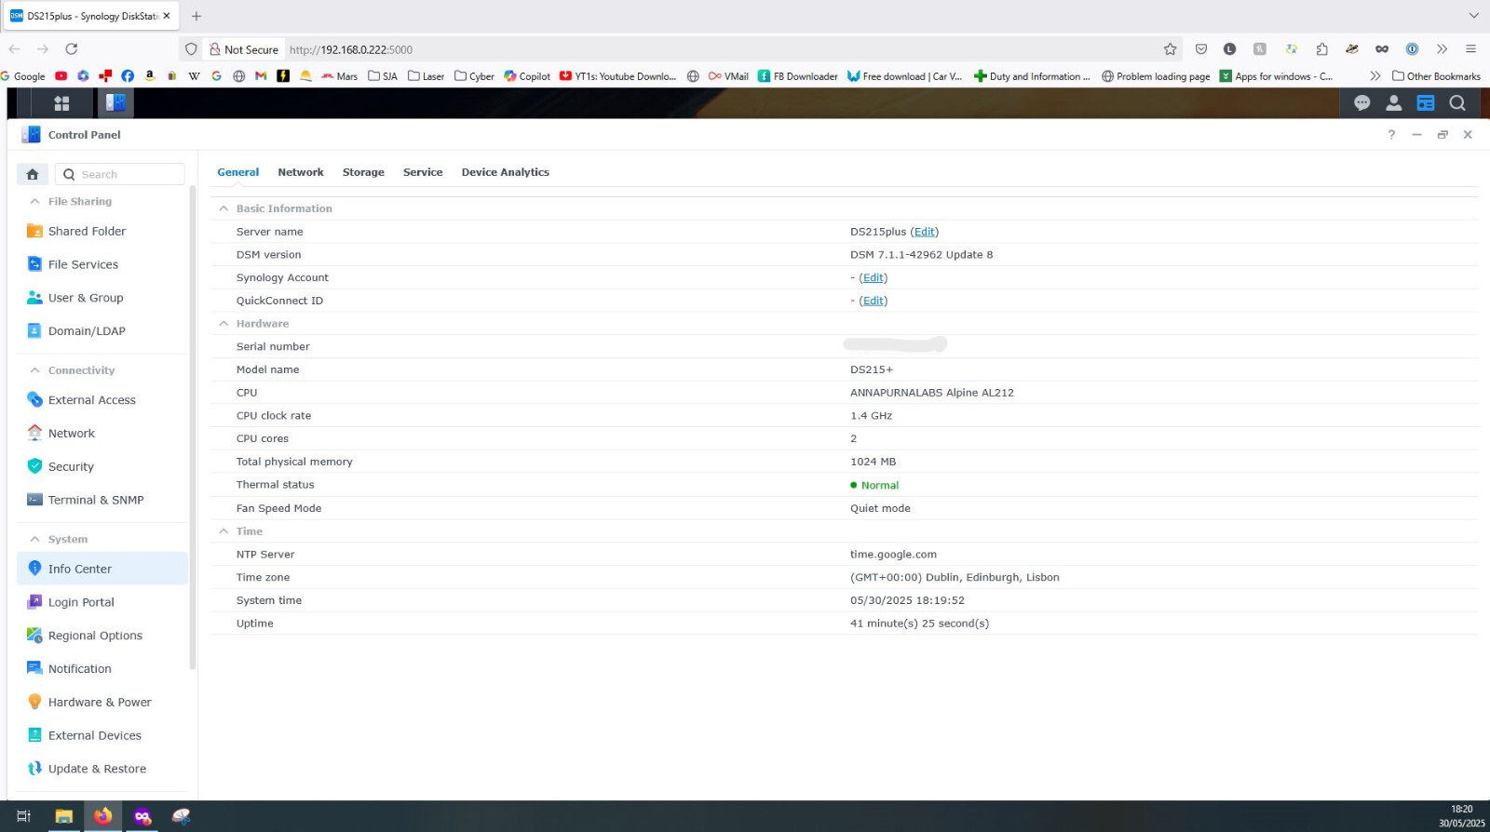Edit the server name DS215plus
Screen dimensions: 1490x832
[925, 232]
